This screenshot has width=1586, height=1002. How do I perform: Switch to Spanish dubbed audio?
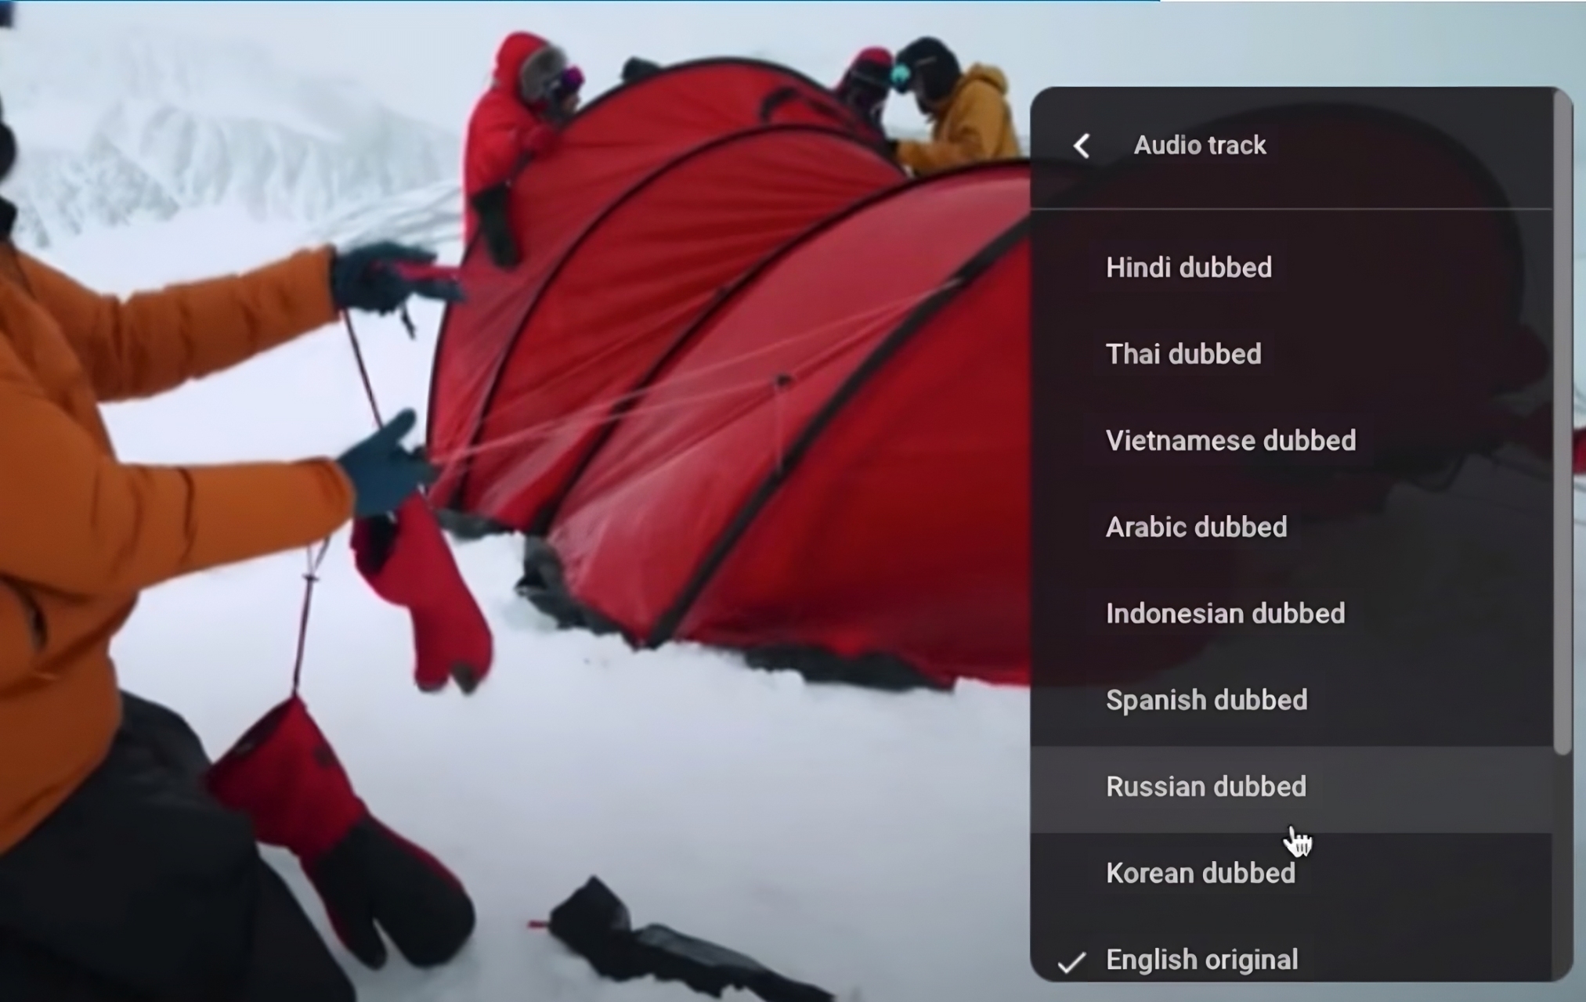click(x=1206, y=698)
